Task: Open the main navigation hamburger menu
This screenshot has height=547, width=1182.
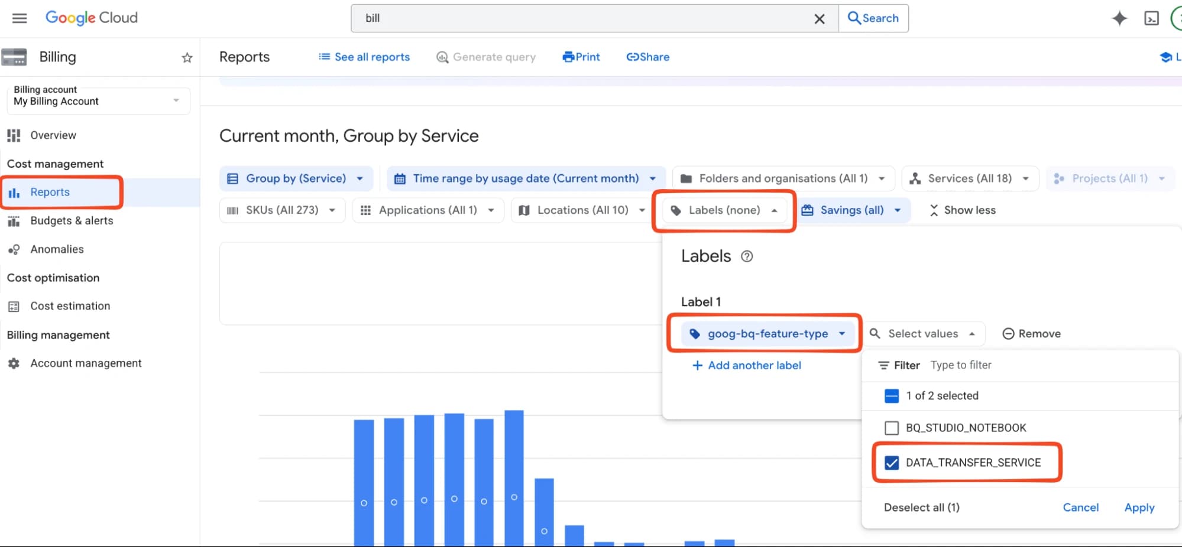Action: pos(20,18)
